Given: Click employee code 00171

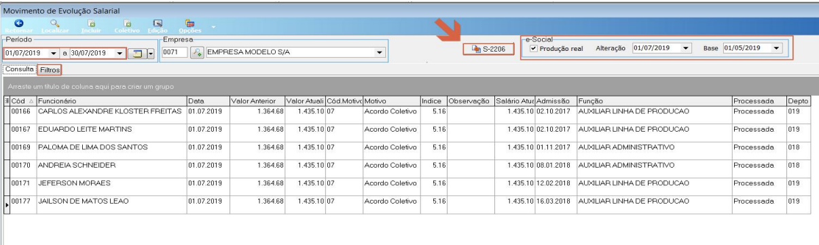Looking at the screenshot, I should click(22, 183).
